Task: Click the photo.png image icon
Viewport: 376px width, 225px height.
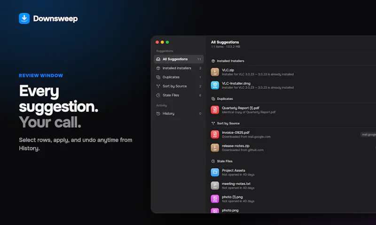Action: click(215, 210)
